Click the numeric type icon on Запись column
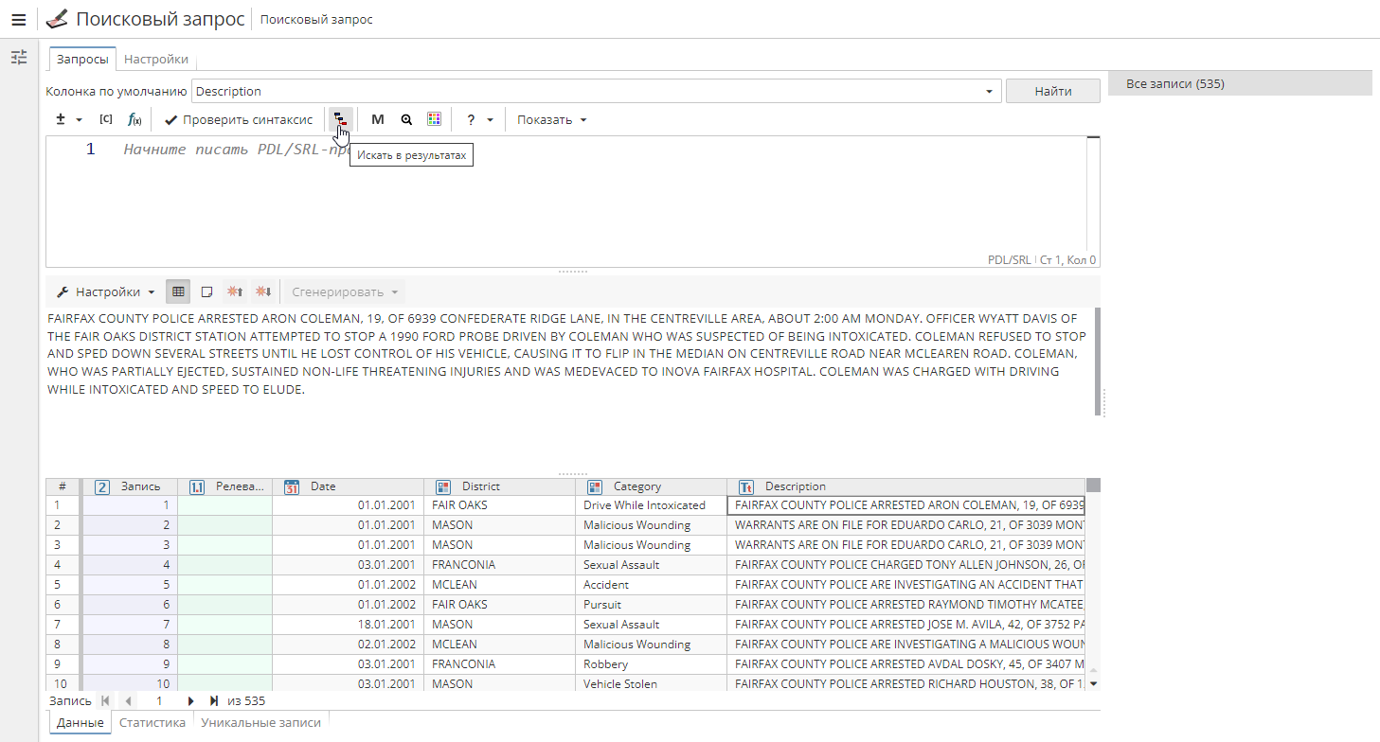1380x742 pixels. (x=102, y=486)
